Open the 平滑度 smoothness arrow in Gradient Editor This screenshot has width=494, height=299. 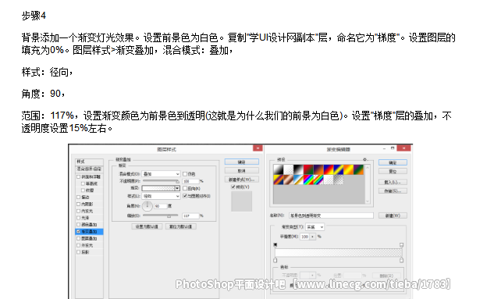[x=312, y=237]
